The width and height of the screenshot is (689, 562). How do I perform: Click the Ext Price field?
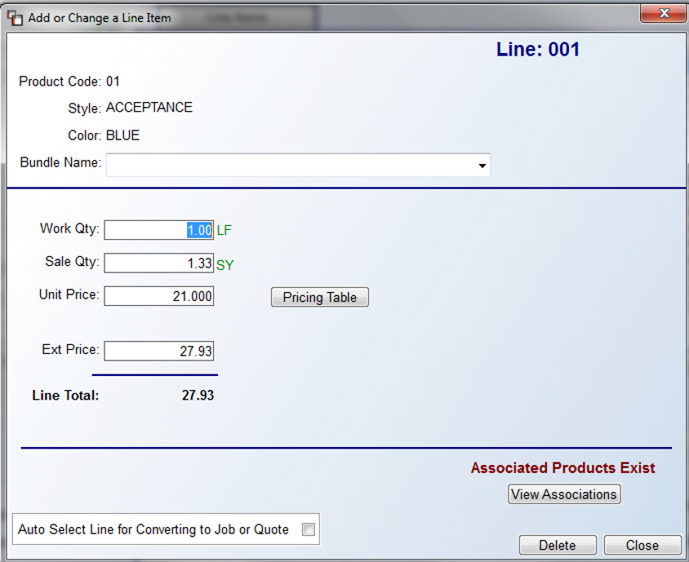[158, 351]
